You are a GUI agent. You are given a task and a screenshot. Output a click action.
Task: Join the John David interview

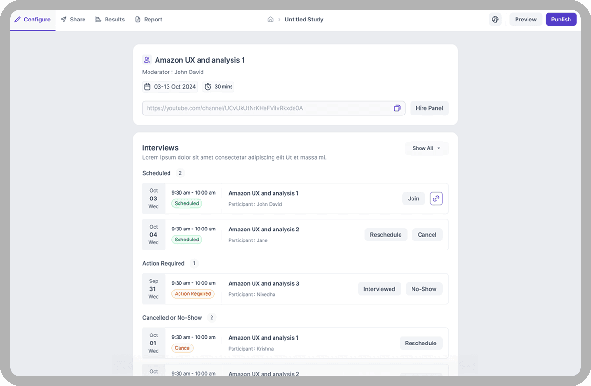pos(413,198)
